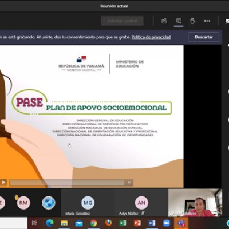The width and height of the screenshot is (229, 229).
Task: Click the greyed Solicitar control button
Action: click(122, 21)
